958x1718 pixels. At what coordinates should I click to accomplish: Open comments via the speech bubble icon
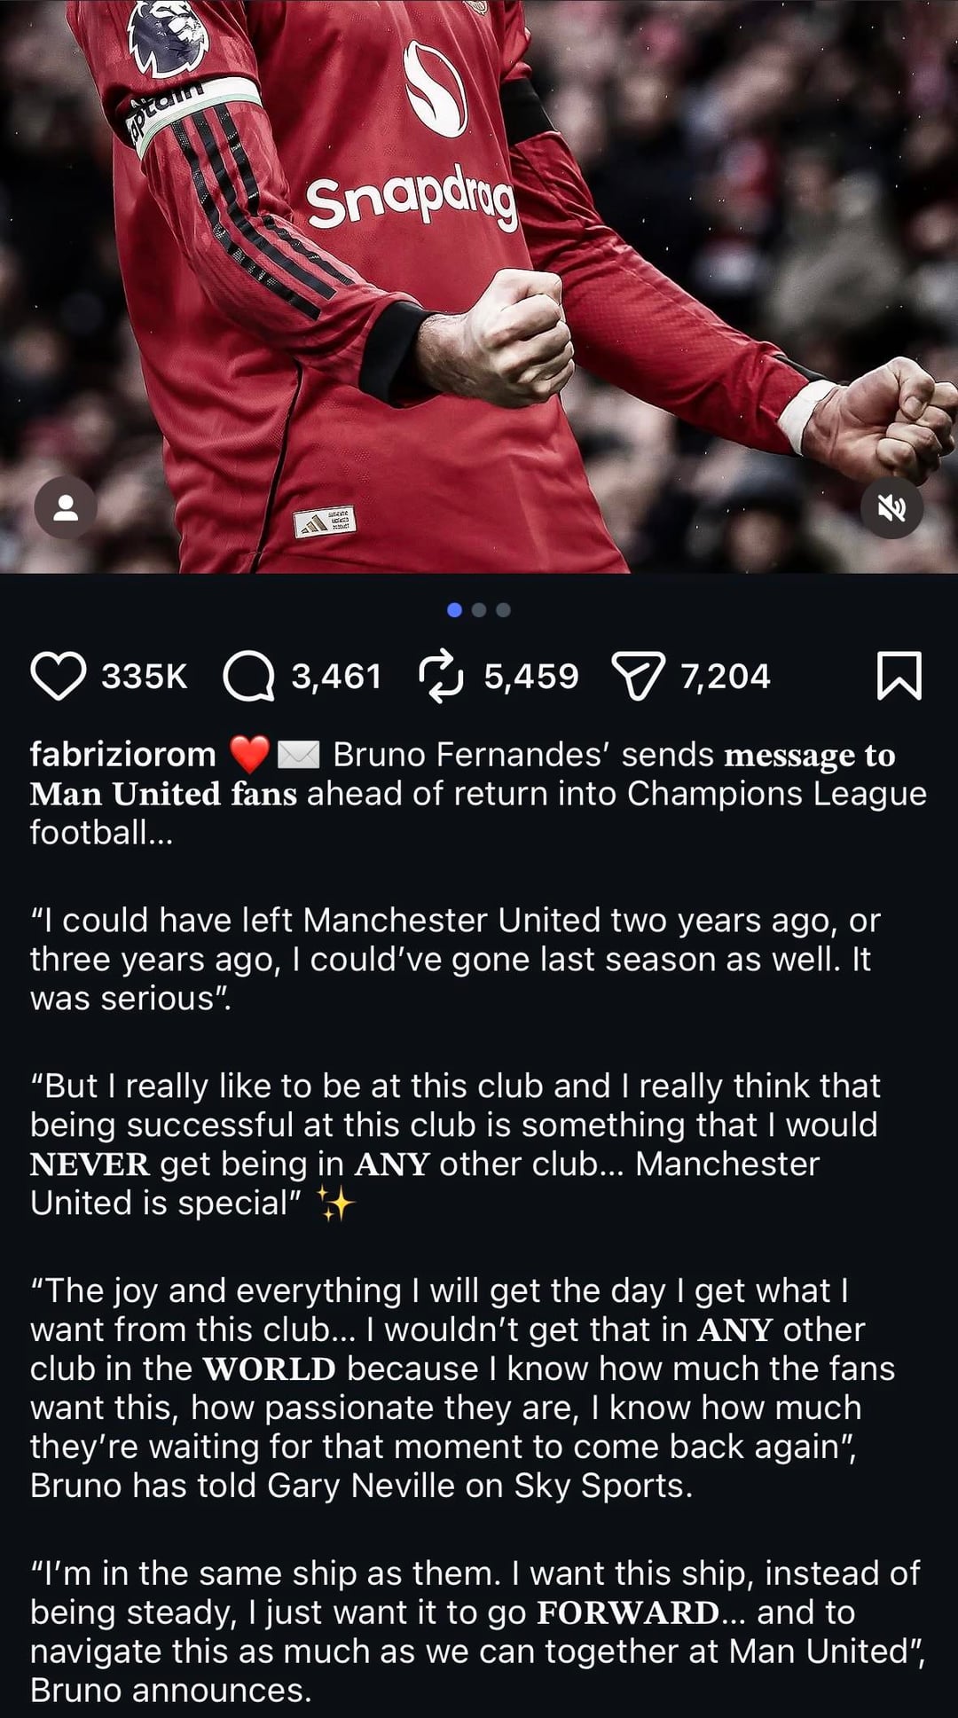[248, 677]
